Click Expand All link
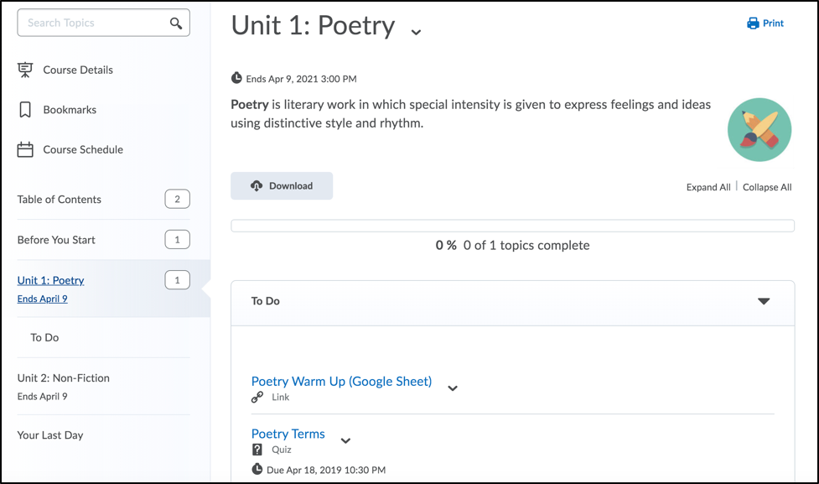The image size is (819, 484). 708,187
